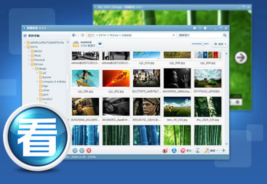Start slideshow with the screen icon
The height and width of the screenshot is (184, 267).
[x=198, y=151]
